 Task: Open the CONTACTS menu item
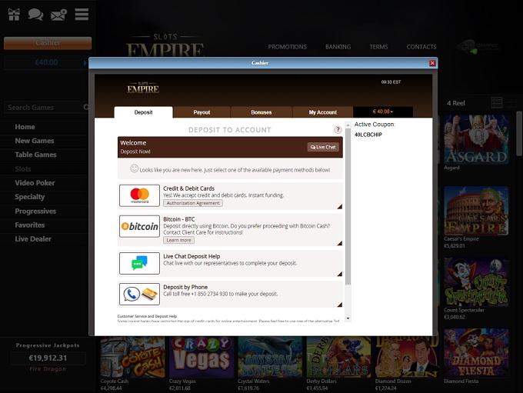point(421,47)
